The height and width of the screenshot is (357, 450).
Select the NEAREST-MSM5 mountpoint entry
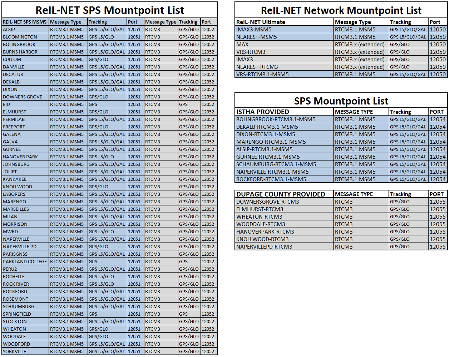click(256, 37)
